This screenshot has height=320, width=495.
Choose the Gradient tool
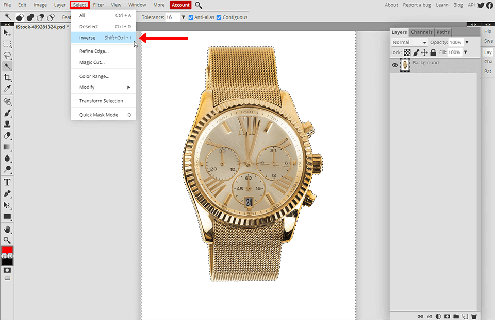point(7,147)
